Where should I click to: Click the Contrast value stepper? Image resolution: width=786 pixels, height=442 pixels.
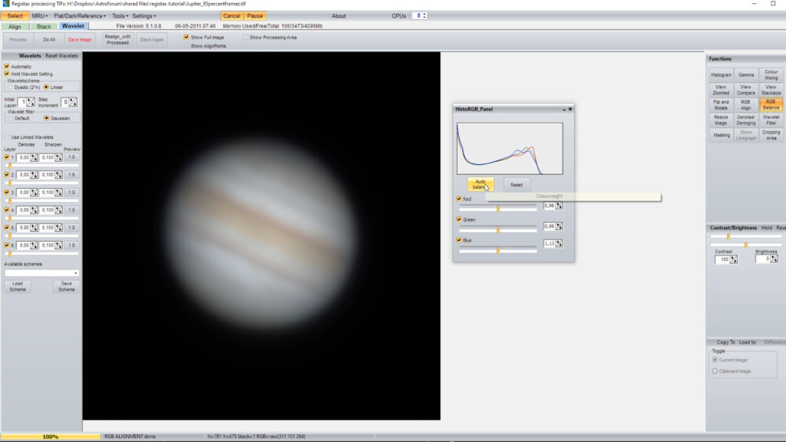coord(734,259)
